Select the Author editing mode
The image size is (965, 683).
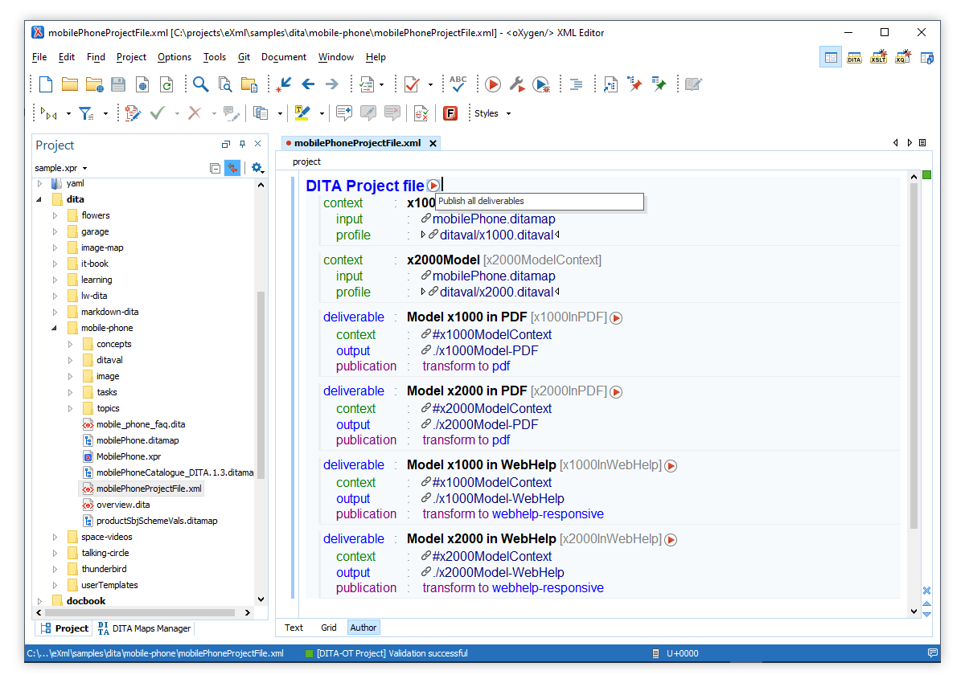[363, 628]
